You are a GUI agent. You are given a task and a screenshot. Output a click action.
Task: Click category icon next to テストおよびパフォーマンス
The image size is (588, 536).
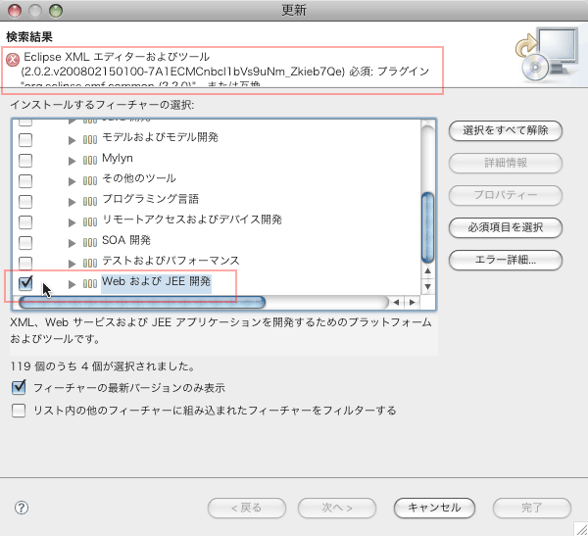(90, 264)
